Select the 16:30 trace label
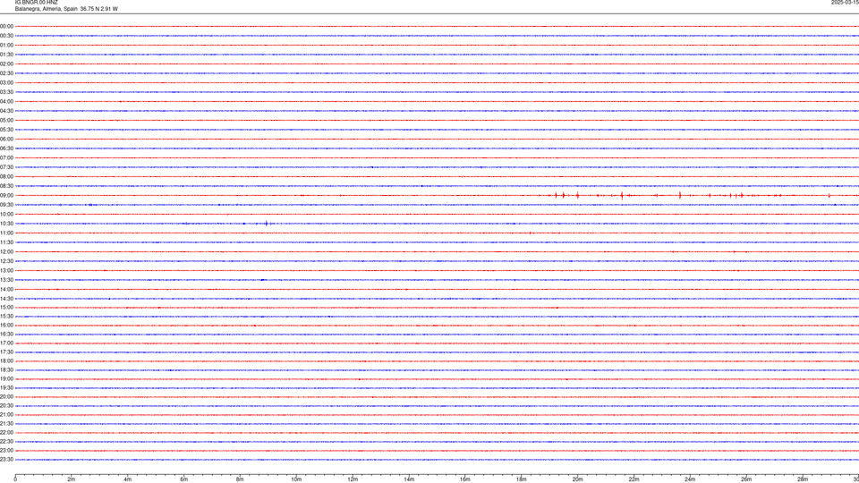The height and width of the screenshot is (483, 859). point(6,334)
